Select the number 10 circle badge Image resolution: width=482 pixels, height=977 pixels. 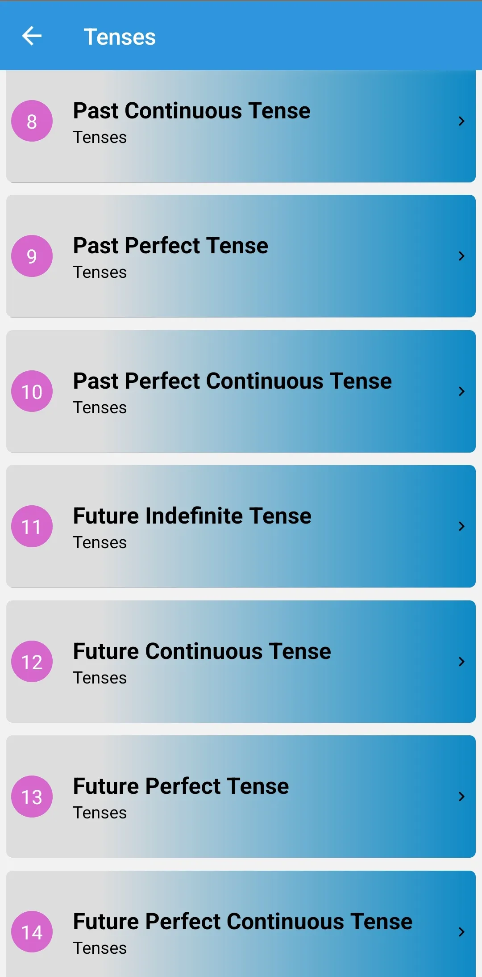[32, 391]
